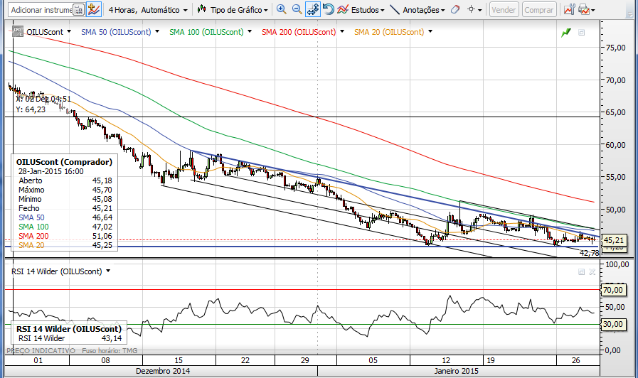Select the eraser tool icon
Screen dimensions: 638x378
point(456,10)
